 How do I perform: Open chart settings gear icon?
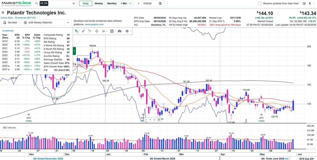pyautogui.click(x=127, y=31)
